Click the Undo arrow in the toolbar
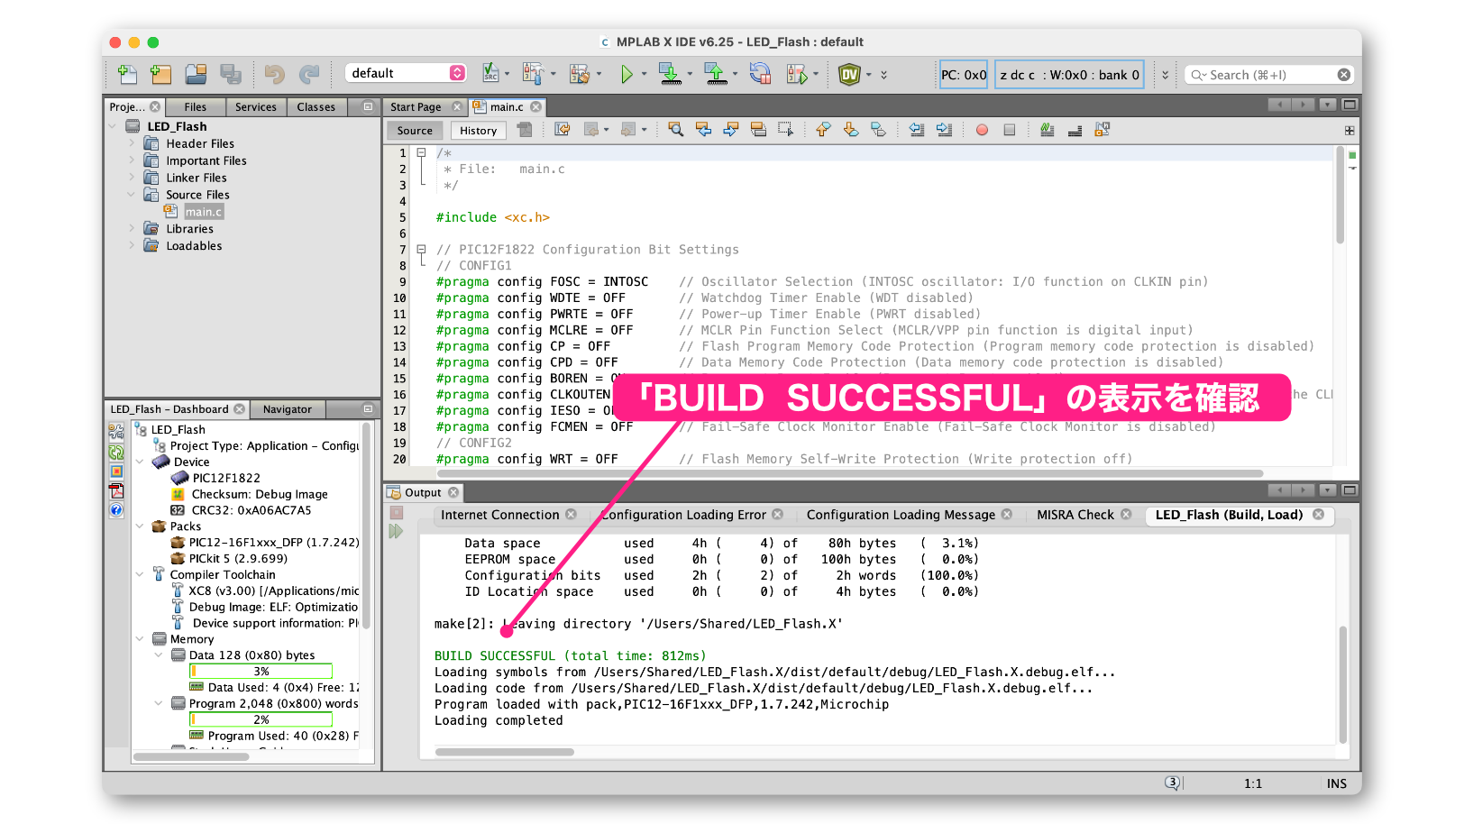 point(275,75)
